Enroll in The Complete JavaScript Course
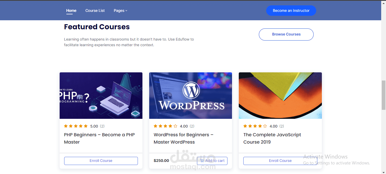 coord(280,161)
